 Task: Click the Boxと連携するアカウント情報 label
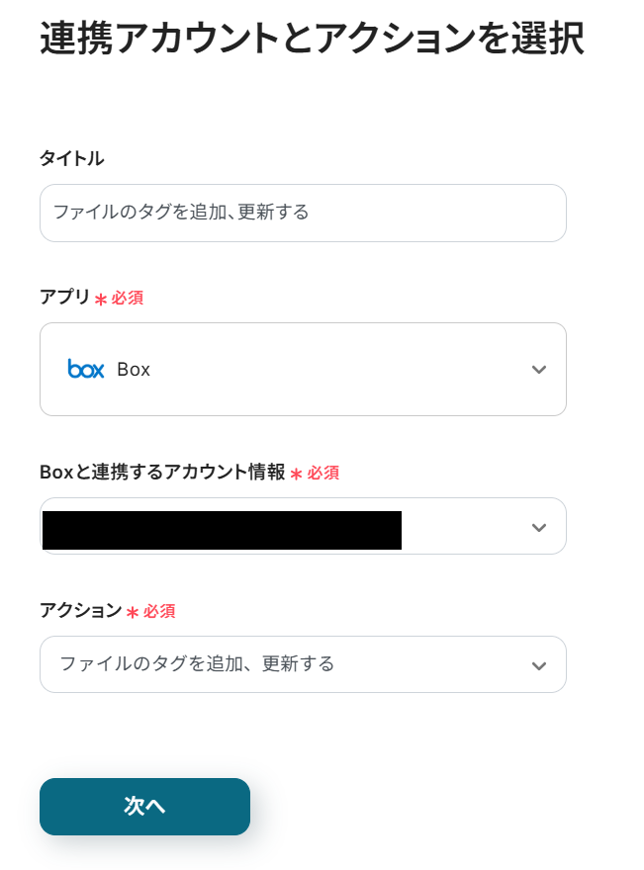pos(162,473)
